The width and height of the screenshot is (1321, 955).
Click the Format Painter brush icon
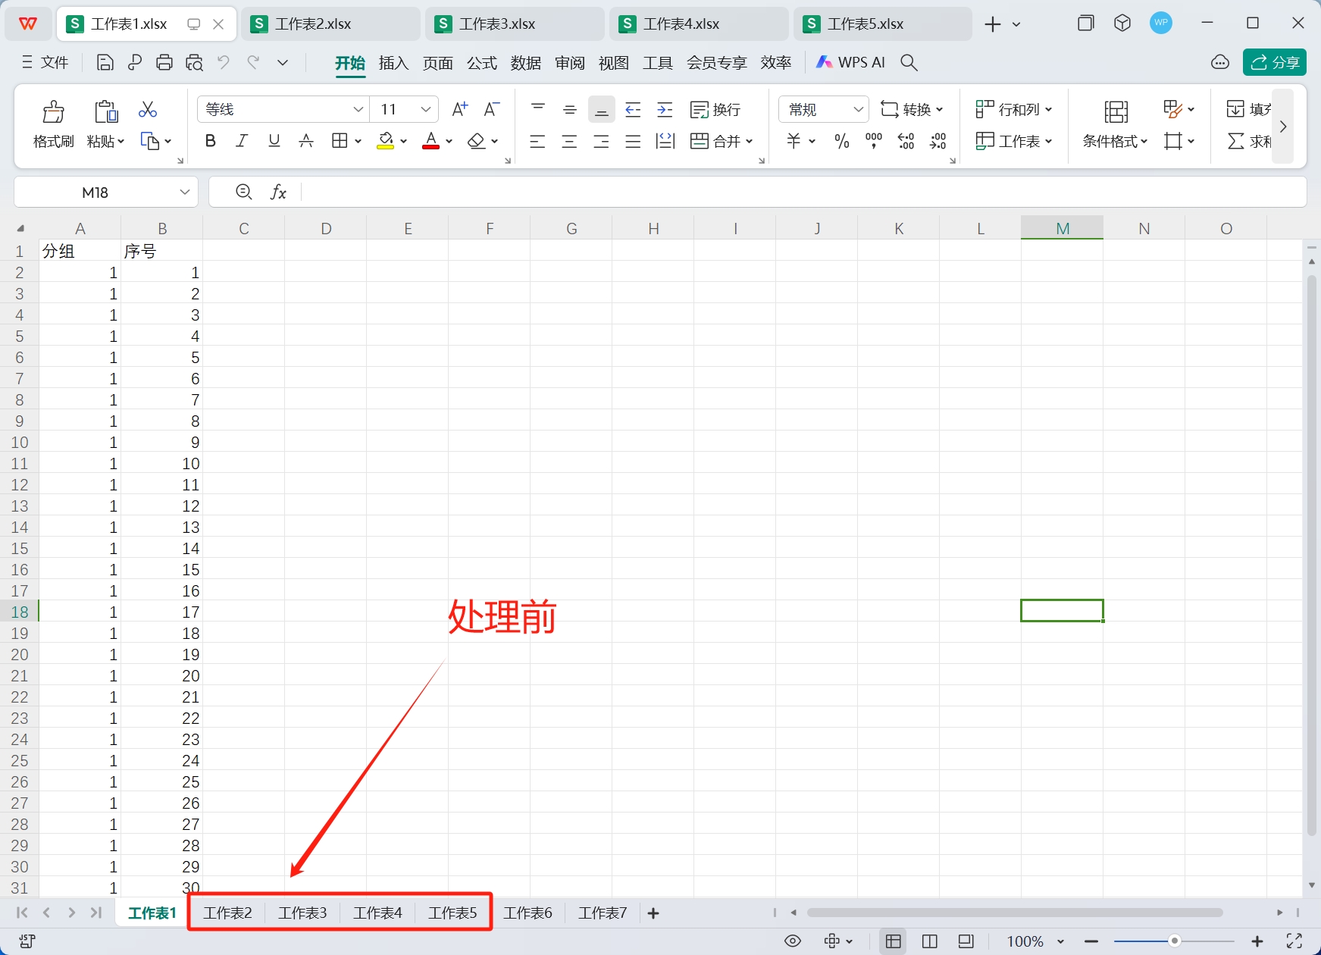click(53, 111)
